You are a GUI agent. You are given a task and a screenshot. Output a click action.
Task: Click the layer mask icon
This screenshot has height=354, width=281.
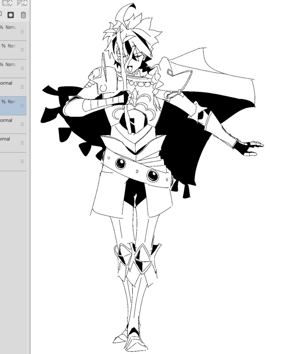point(11,15)
